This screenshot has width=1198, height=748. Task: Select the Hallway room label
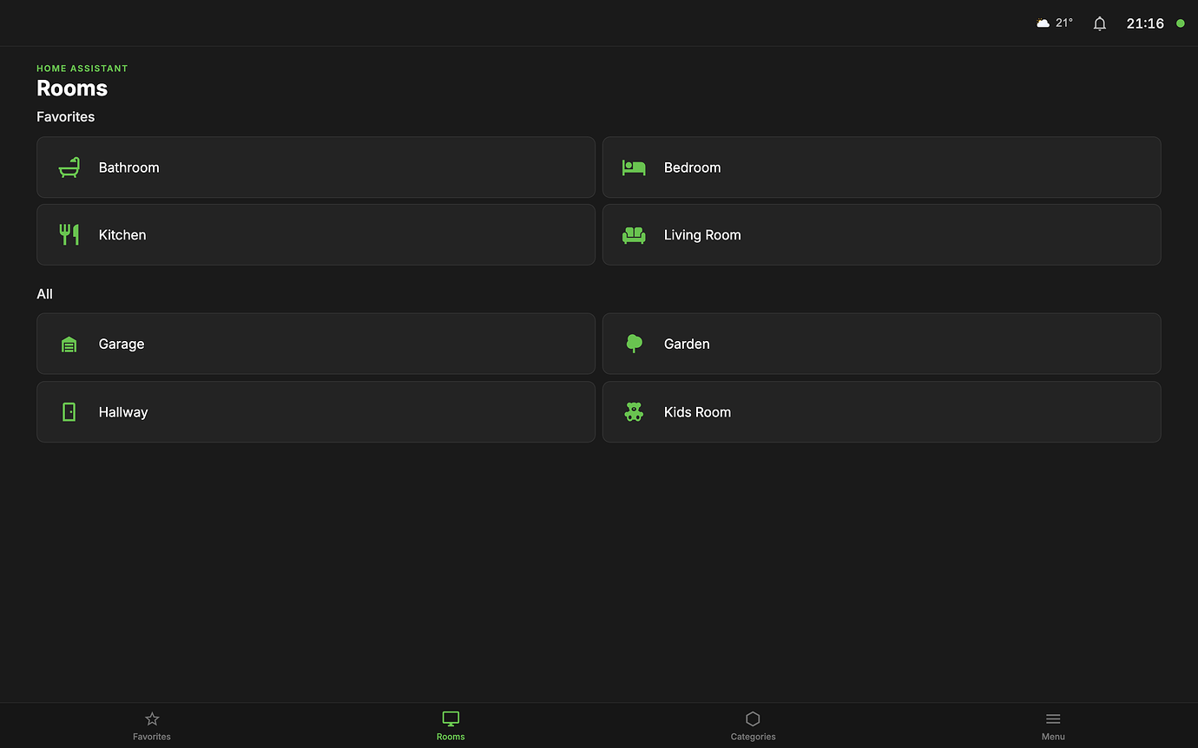(x=123, y=412)
